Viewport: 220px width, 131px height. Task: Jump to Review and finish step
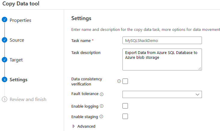click(28, 100)
